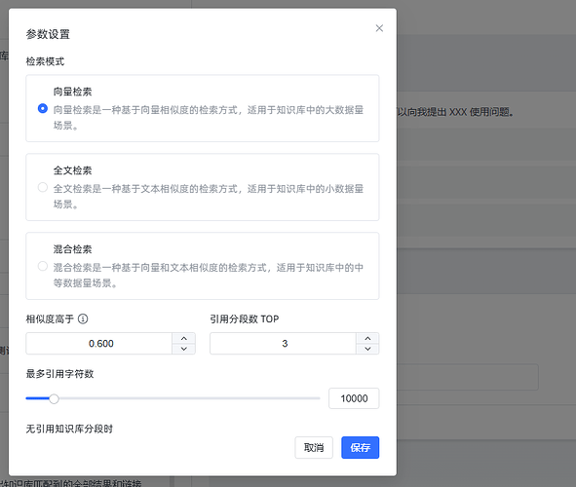The width and height of the screenshot is (576, 487).
Task: Click the 0.600 similarity input field
Action: [99, 344]
